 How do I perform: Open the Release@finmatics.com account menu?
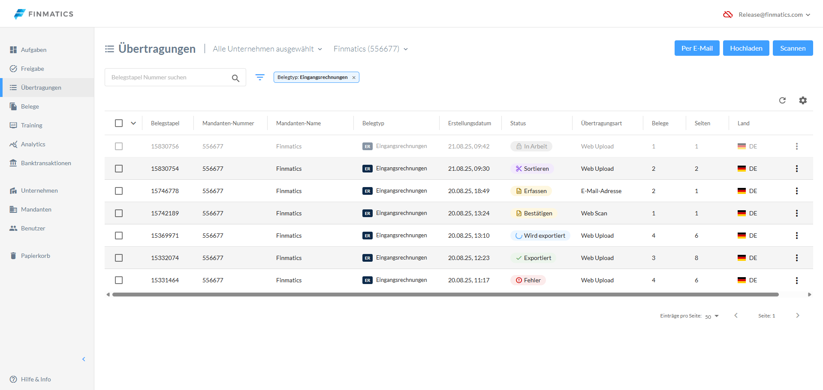[774, 15]
